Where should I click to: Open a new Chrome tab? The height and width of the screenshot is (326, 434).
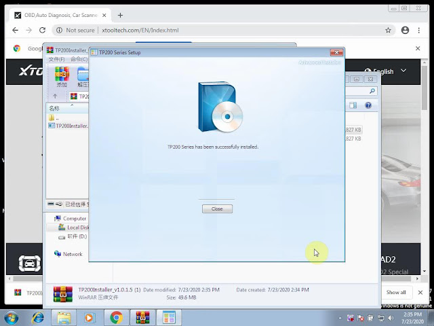click(120, 15)
